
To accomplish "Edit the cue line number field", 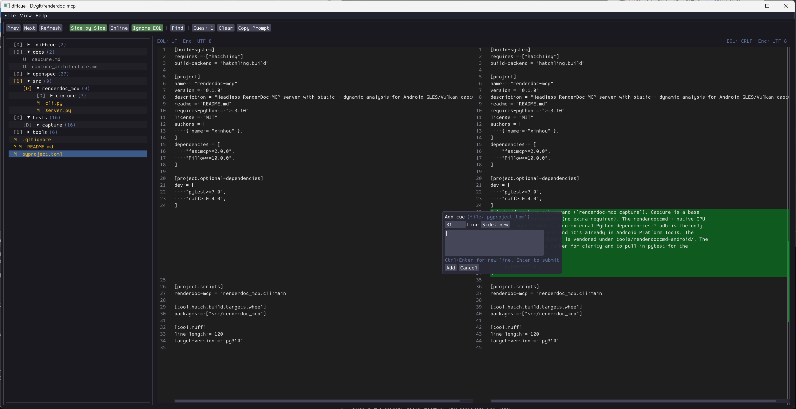I will pos(455,225).
